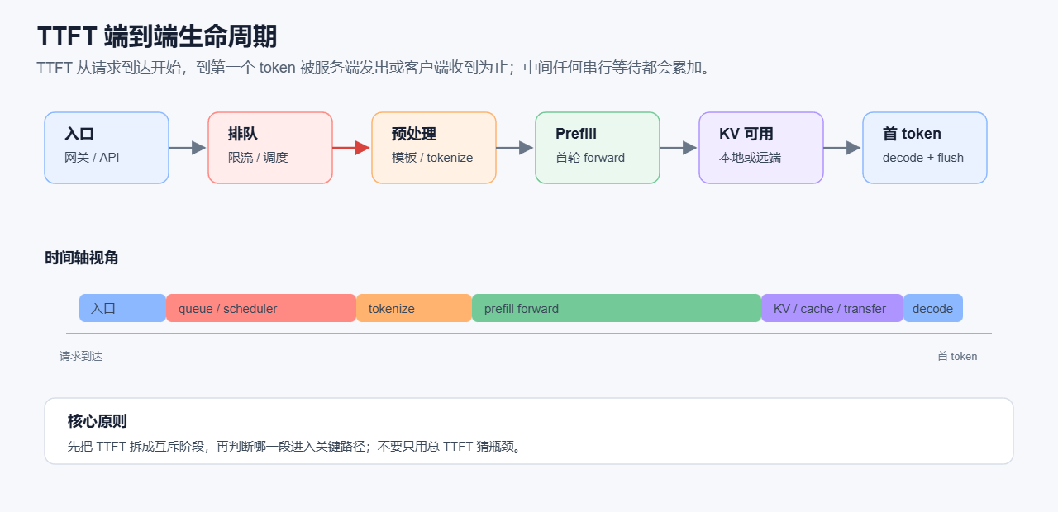The height and width of the screenshot is (512, 1058).
Task: Click the 核心原则 heading
Action: click(98, 421)
